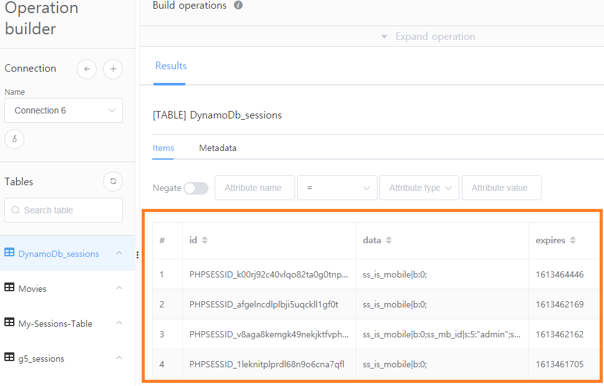Sort by the id column
This screenshot has height=386, width=604.
(x=205, y=240)
